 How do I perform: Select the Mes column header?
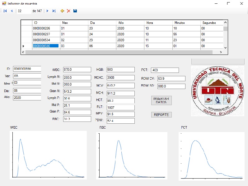tap(74, 23)
